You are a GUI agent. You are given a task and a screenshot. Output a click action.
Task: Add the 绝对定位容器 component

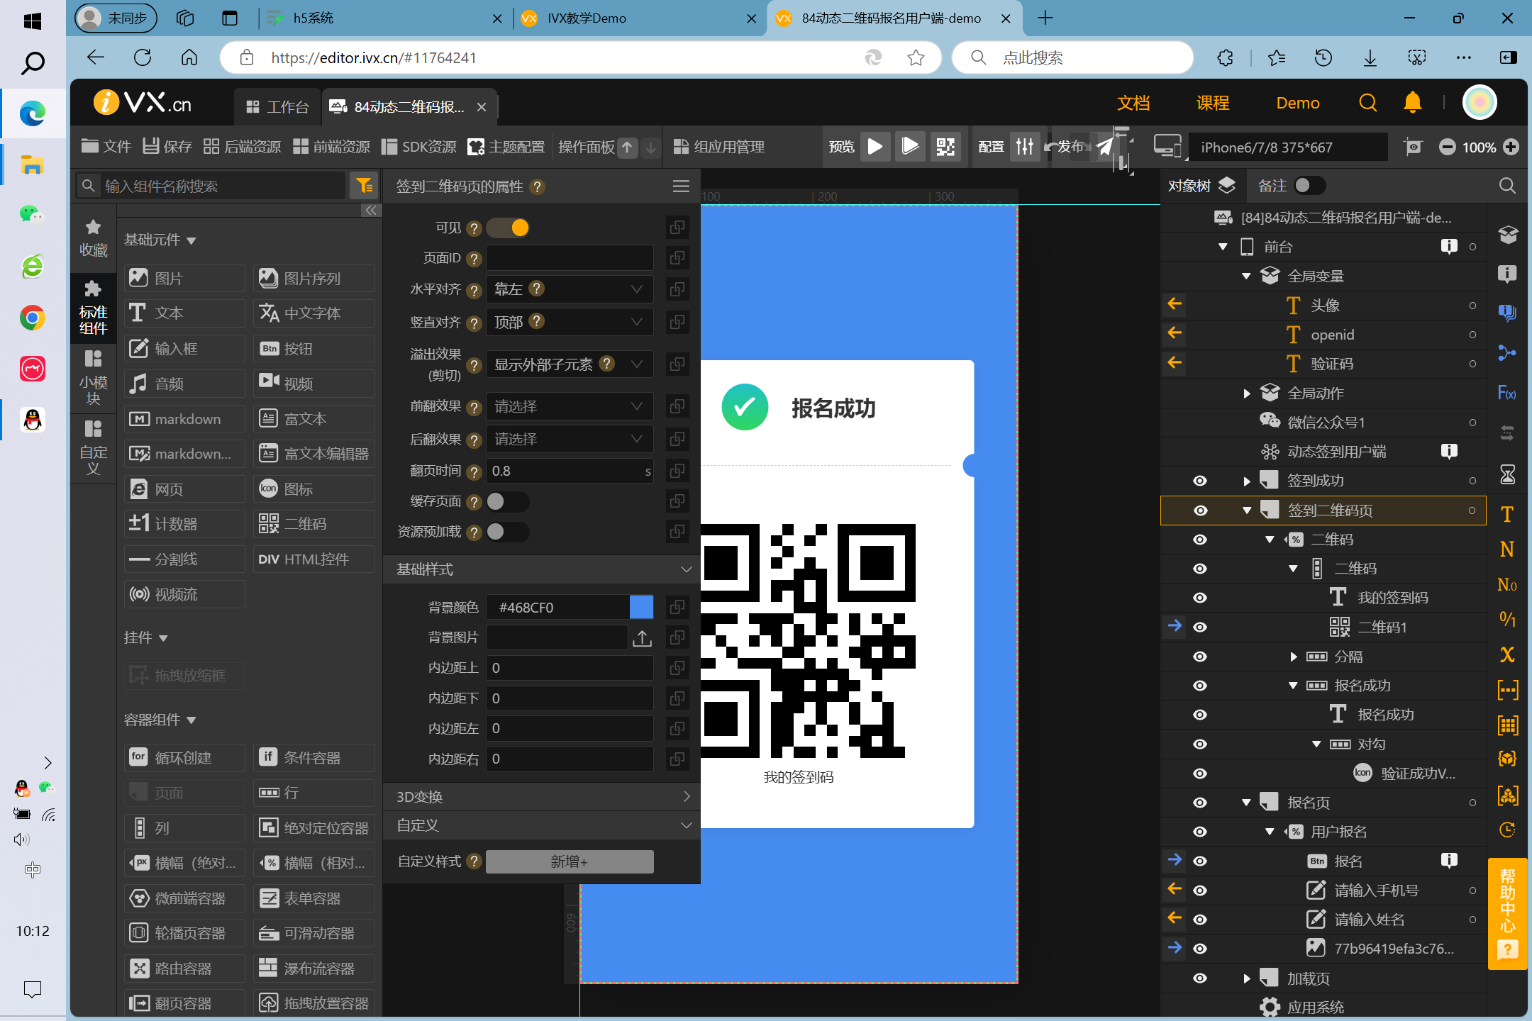(314, 827)
